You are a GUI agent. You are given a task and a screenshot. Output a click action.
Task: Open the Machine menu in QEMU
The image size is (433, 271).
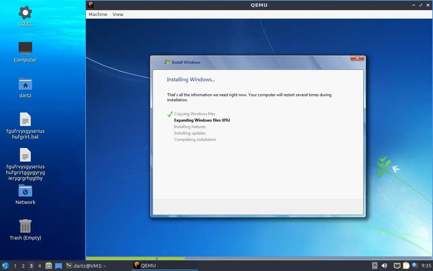click(98, 14)
